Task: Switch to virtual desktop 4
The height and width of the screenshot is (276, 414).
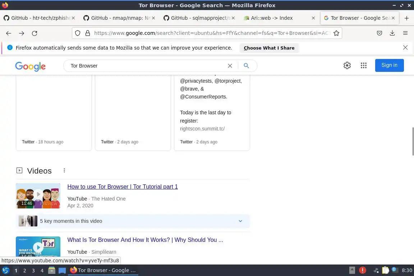Action: [42, 271]
